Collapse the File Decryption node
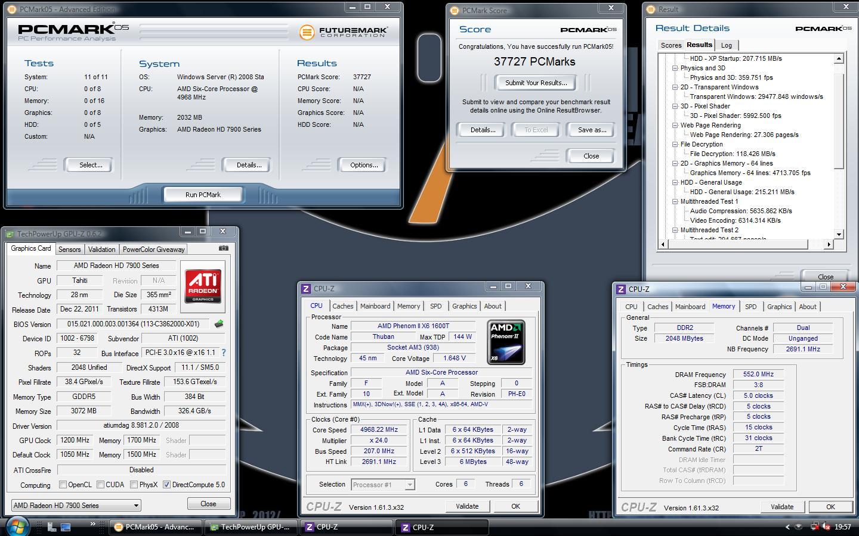 point(675,144)
